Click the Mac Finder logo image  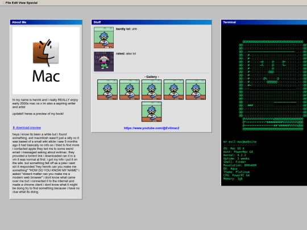(x=46, y=61)
